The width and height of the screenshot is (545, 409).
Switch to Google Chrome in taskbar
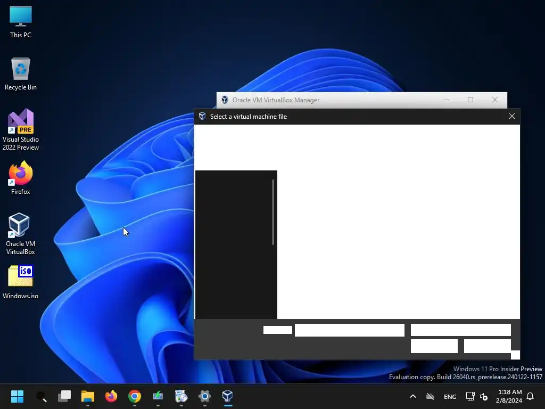click(x=135, y=396)
